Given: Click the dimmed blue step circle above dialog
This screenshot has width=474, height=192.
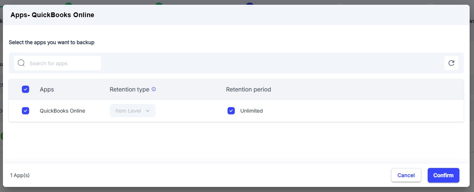Looking at the screenshot, I should 249,4.
